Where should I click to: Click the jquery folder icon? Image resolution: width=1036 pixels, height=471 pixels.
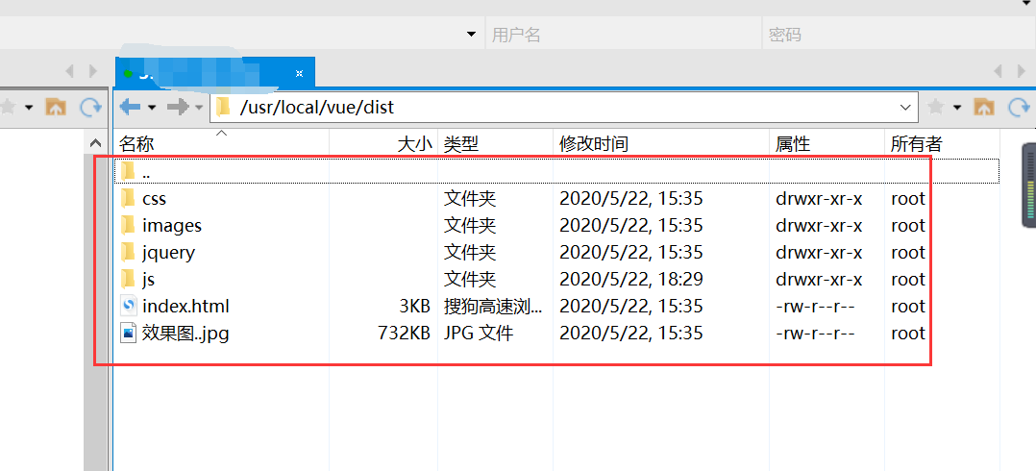(x=128, y=253)
